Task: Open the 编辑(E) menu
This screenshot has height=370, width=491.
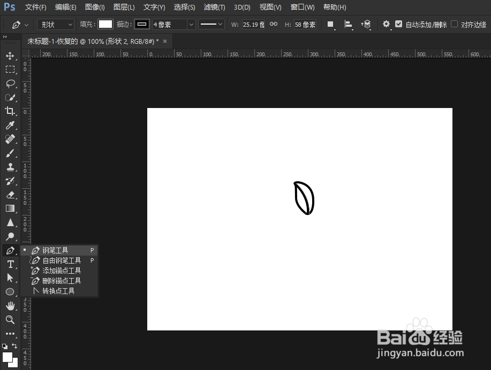Action: pos(65,7)
